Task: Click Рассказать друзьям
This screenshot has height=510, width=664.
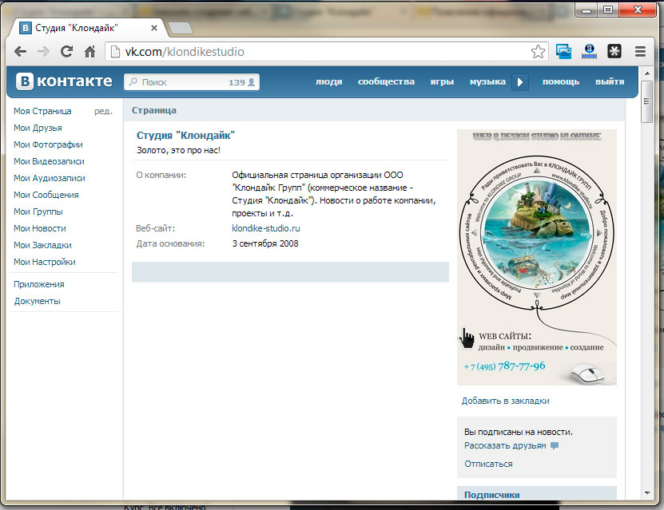Action: 505,445
